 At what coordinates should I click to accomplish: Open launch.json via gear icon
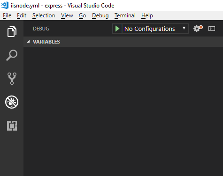pyautogui.click(x=198, y=29)
